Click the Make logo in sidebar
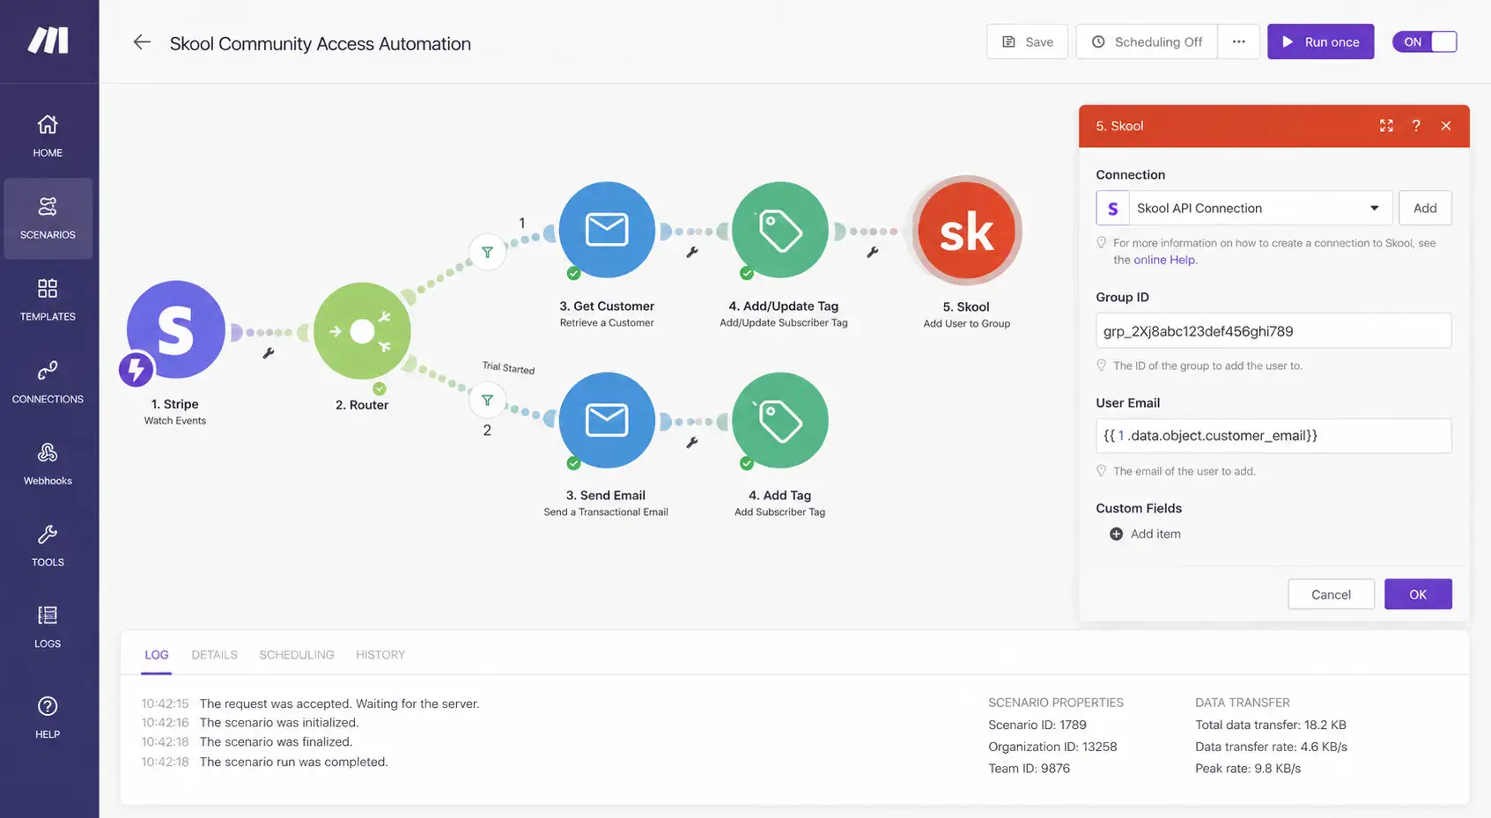The image size is (1491, 818). click(x=48, y=41)
